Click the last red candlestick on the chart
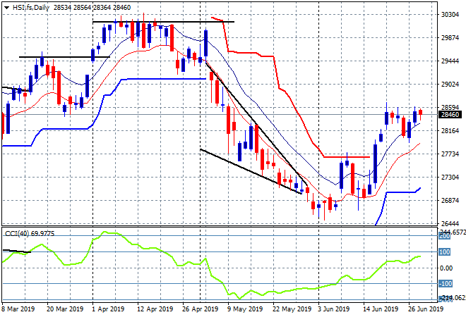The height and width of the screenshot is (317, 466). point(421,112)
